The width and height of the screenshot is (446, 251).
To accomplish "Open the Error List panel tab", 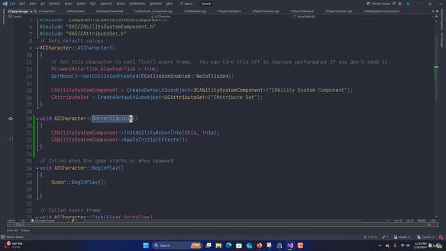I will (13, 230).
